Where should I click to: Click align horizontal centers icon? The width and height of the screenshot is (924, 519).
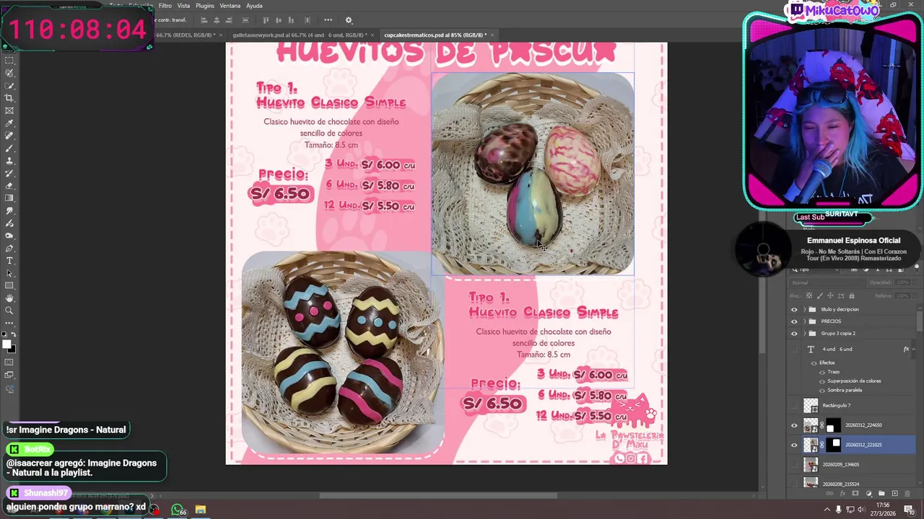[217, 20]
